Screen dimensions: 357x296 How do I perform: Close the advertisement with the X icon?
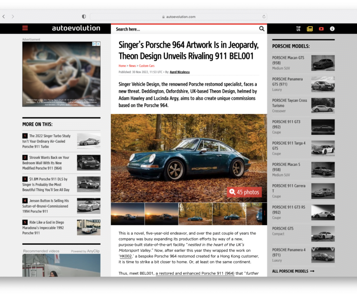pos(98,44)
